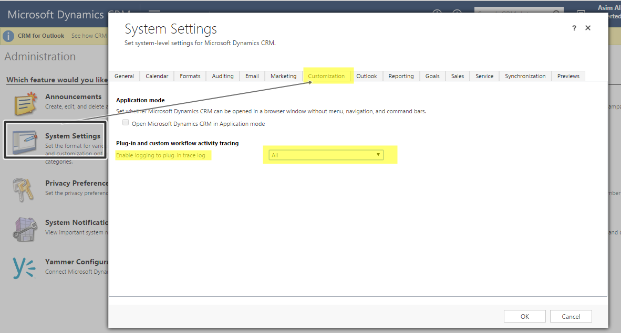
Task: Click the help question mark in the dialog
Action: pyautogui.click(x=574, y=28)
